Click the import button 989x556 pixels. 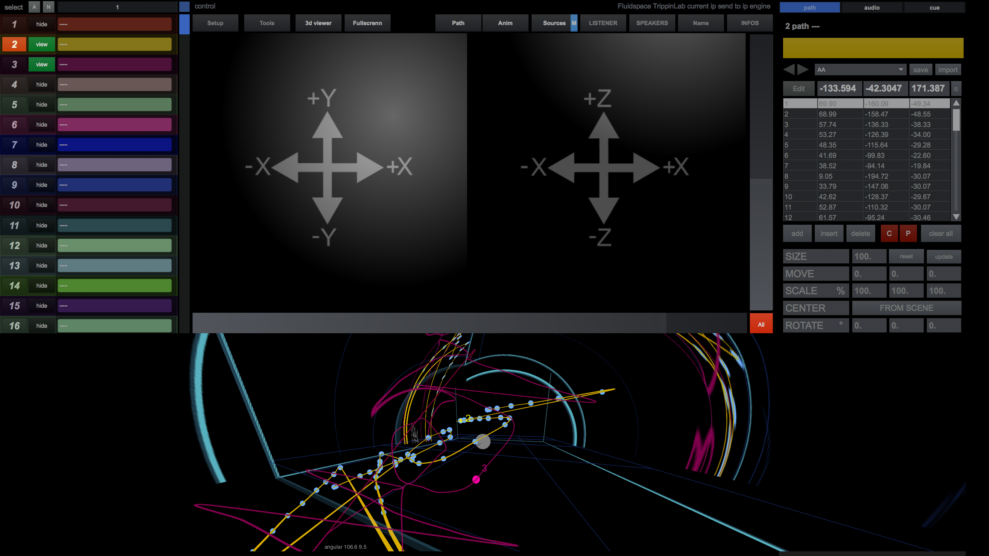(x=948, y=69)
